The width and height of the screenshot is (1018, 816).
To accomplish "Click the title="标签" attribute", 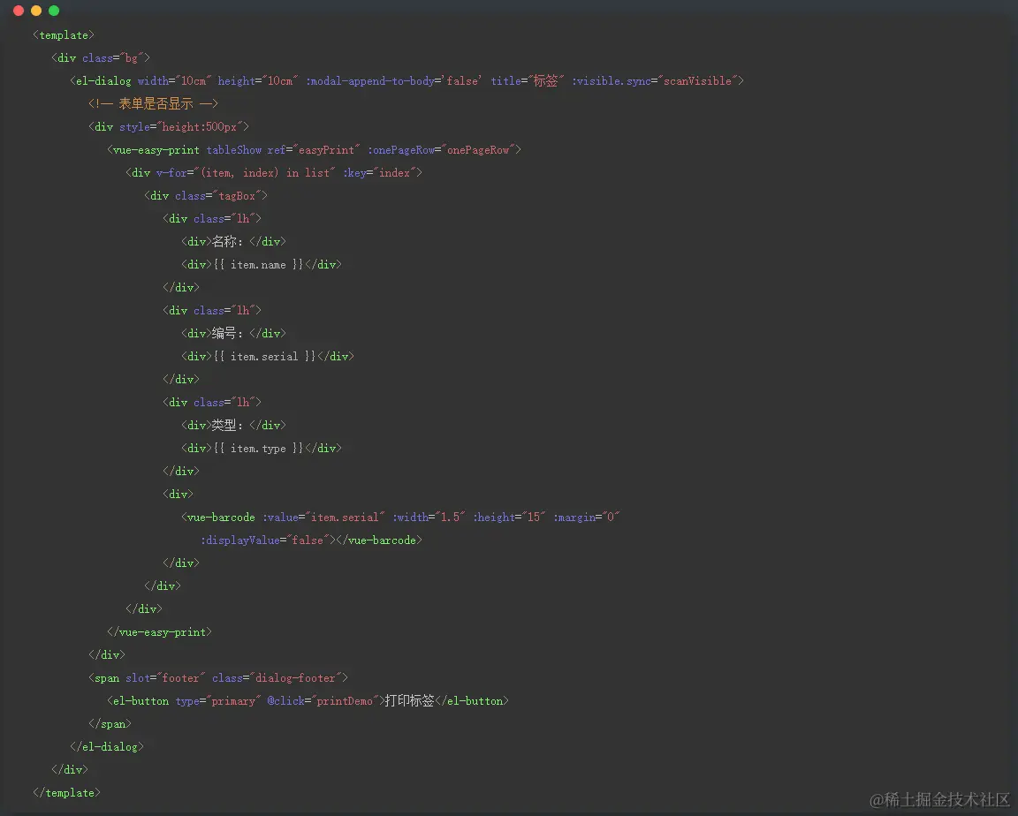I will point(528,81).
